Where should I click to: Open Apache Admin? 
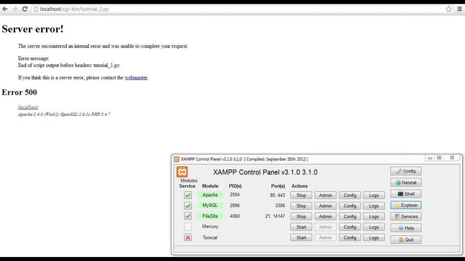[325, 195]
